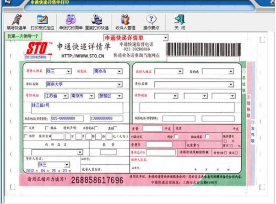The height and width of the screenshot is (204, 276).
Task: Open the 目的地 destination dropdown
Action: pos(231,71)
